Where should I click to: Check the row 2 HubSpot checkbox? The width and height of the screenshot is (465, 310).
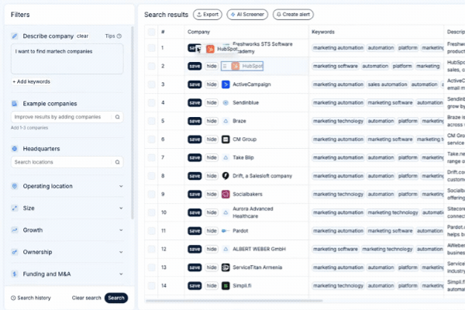[x=152, y=66]
